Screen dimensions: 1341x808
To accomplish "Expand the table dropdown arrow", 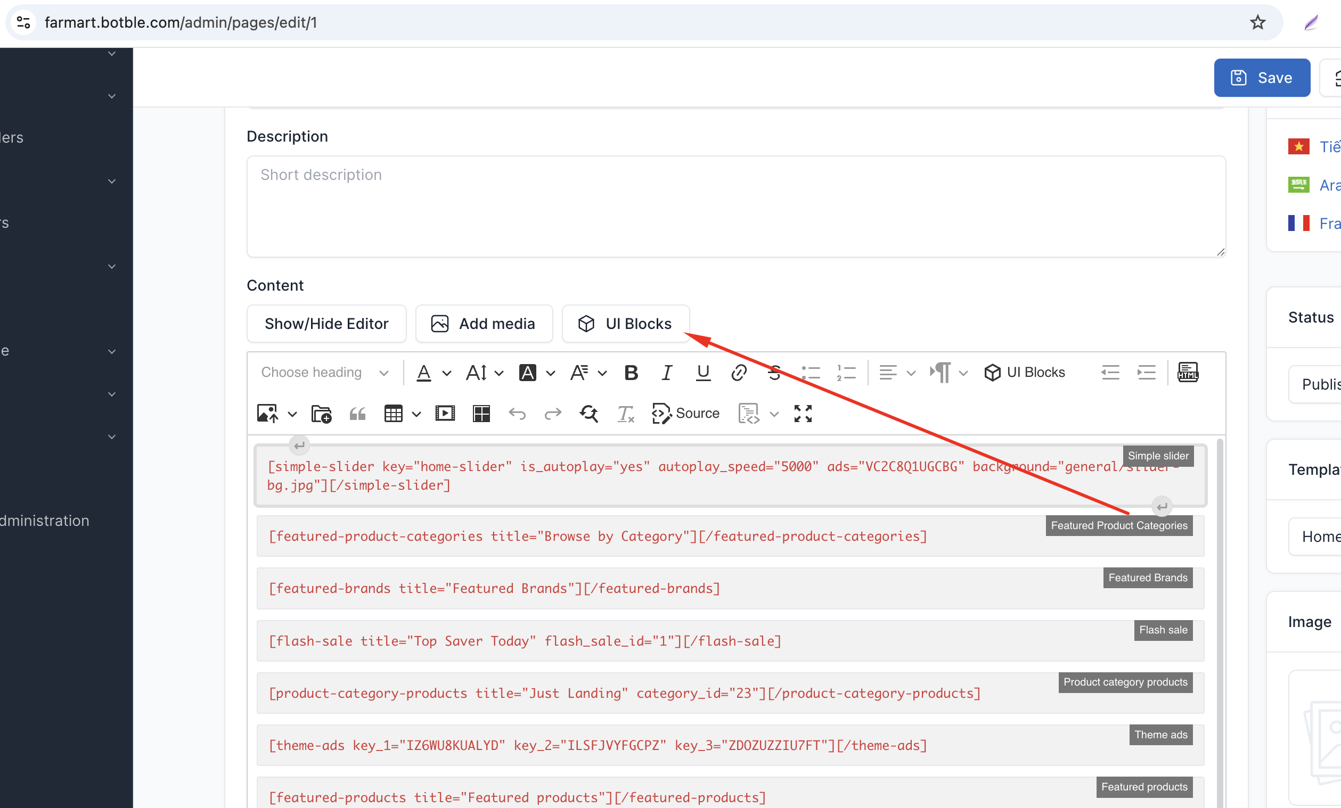I will tap(416, 415).
